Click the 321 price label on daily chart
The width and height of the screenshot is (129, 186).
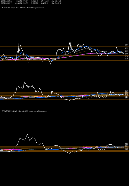126,48
